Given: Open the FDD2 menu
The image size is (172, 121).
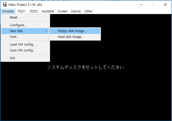Looking at the screenshot, I should pos(34,11).
